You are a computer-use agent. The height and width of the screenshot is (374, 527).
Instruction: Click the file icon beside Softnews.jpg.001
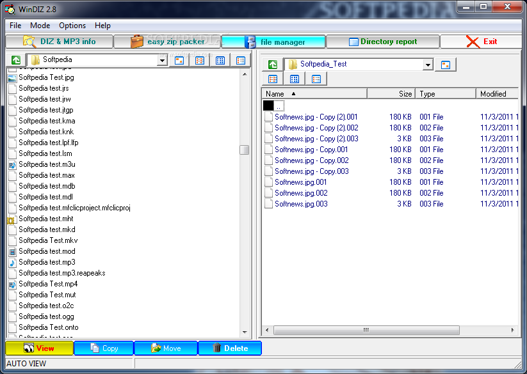coord(268,182)
